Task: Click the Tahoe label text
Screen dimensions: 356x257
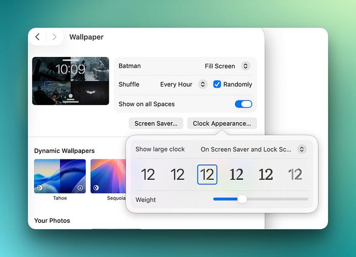Action: [x=60, y=198]
